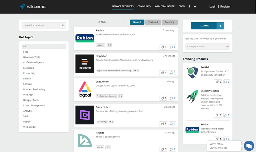
Task: Select SaaS in Hot Topics
Action: (26, 52)
